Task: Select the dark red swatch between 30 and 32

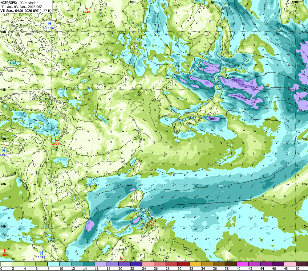Action: 184,264
